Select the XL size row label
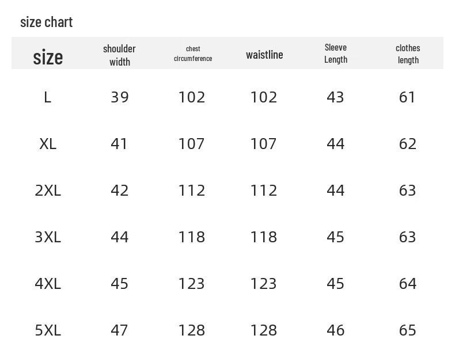This screenshot has height=362, width=455. (x=48, y=144)
